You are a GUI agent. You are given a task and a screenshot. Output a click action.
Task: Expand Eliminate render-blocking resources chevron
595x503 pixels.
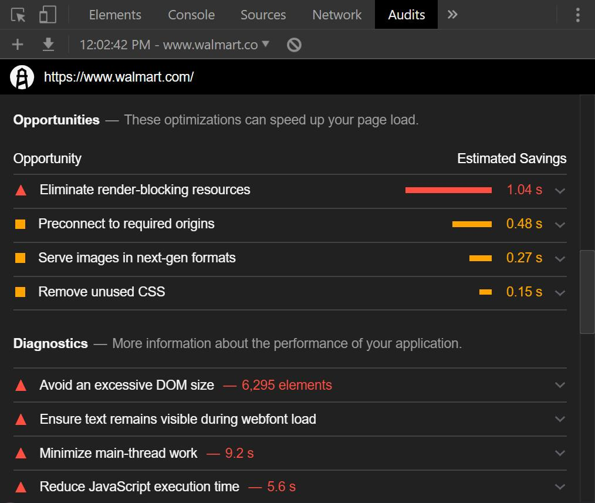560,191
